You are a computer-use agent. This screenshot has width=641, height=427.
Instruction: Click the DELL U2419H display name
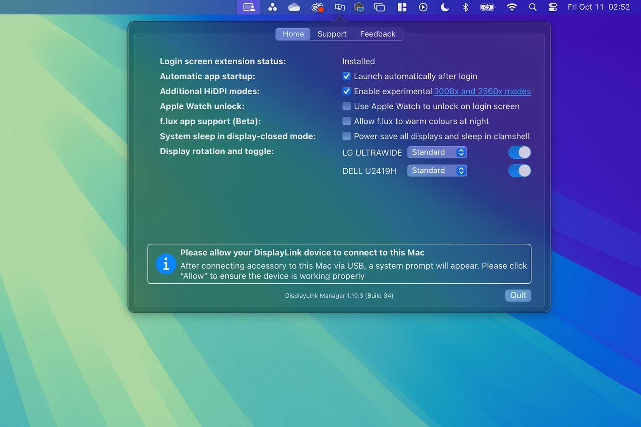369,171
